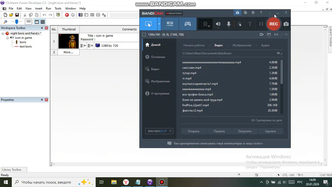
Task: Pin the Workspace Toolbar panel
Action: [42, 28]
